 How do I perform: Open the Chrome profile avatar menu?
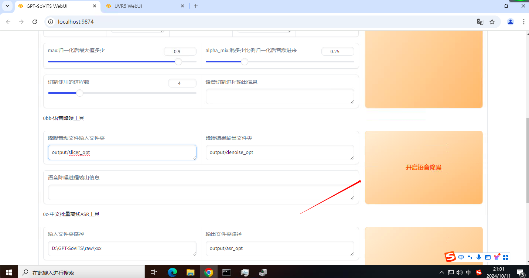pos(511,22)
